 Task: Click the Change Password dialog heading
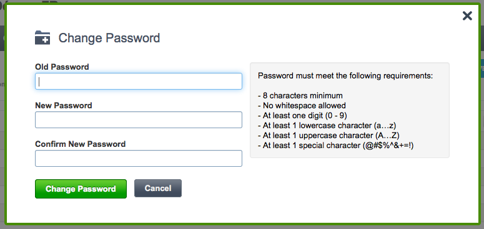[109, 38]
